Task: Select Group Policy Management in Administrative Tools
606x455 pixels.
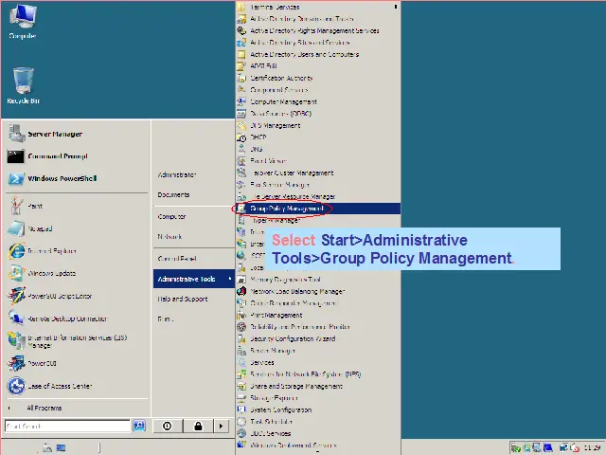Action: pos(318,209)
